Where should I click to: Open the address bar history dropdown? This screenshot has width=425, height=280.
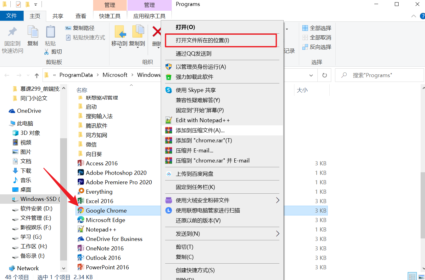point(311,75)
